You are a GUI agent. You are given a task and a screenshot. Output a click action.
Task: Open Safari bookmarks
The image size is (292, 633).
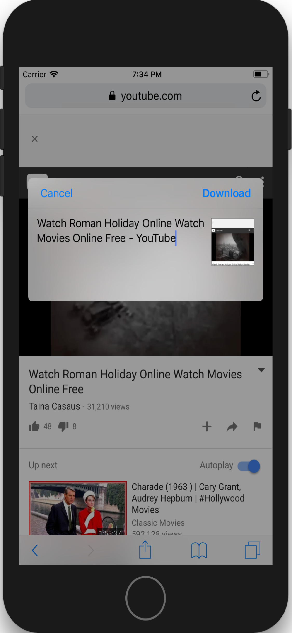click(x=199, y=550)
